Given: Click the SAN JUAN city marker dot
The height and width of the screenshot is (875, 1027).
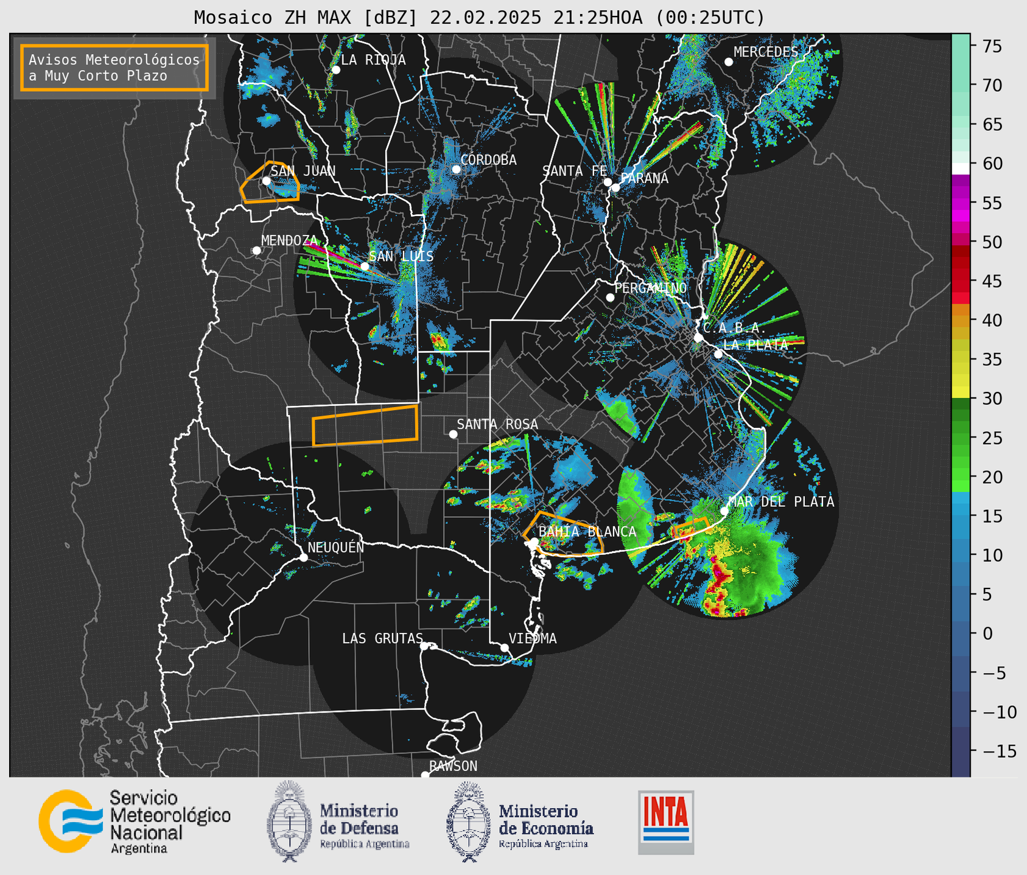Looking at the screenshot, I should [x=266, y=181].
